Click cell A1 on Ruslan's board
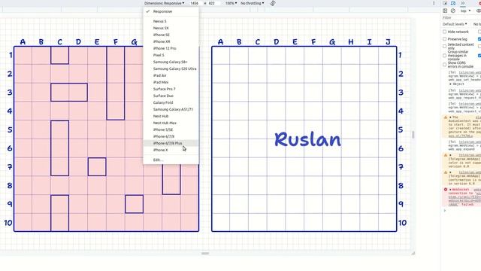The width and height of the screenshot is (481, 271). coord(220,55)
